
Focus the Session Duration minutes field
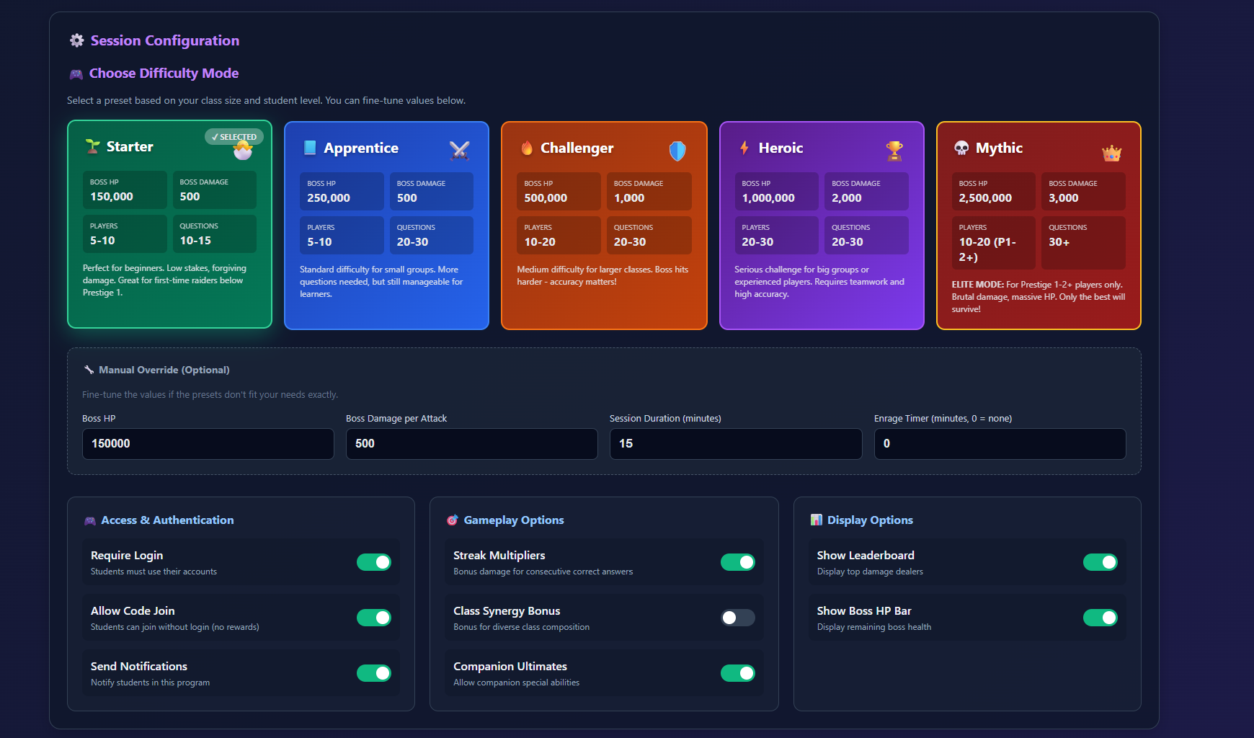735,444
